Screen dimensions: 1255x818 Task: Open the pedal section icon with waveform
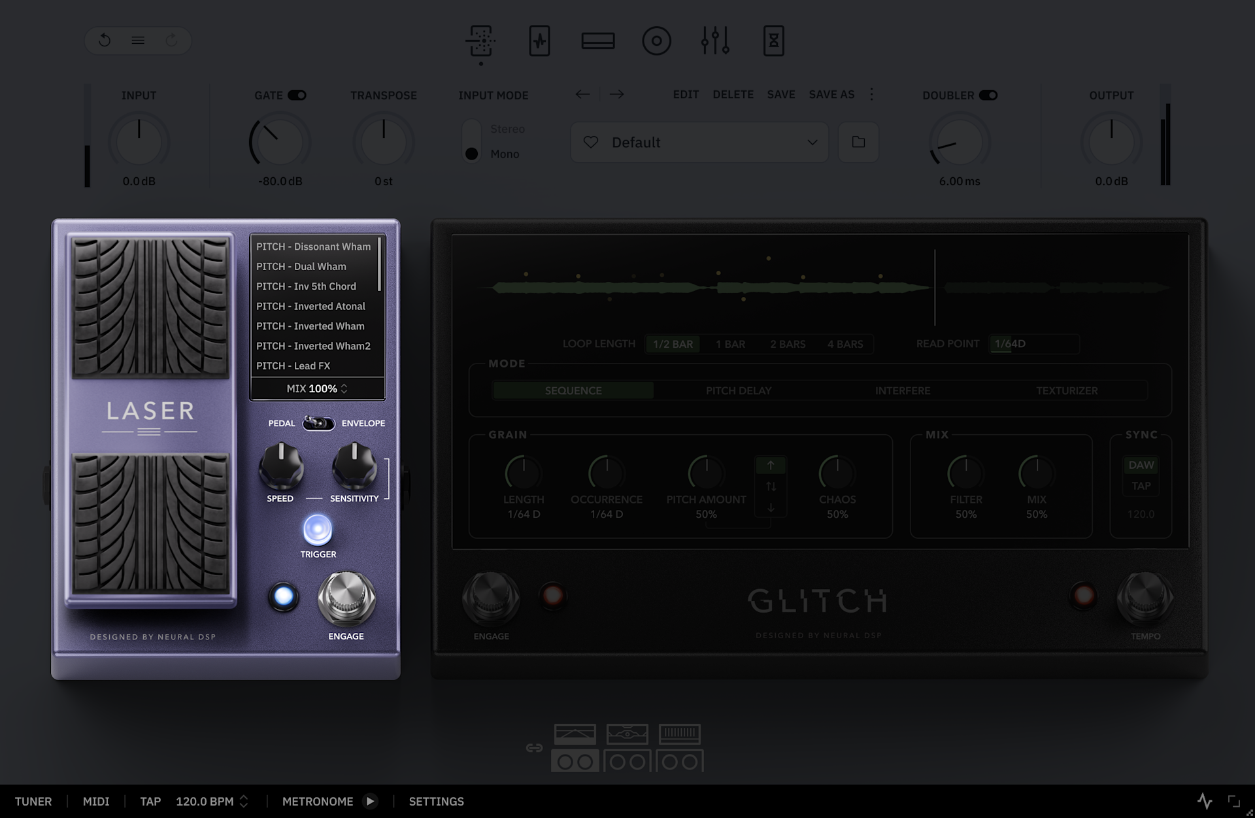point(539,41)
